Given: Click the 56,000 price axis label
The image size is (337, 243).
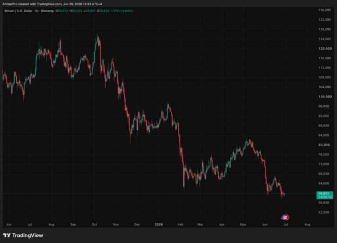Looking at the screenshot, I should pyautogui.click(x=324, y=203).
